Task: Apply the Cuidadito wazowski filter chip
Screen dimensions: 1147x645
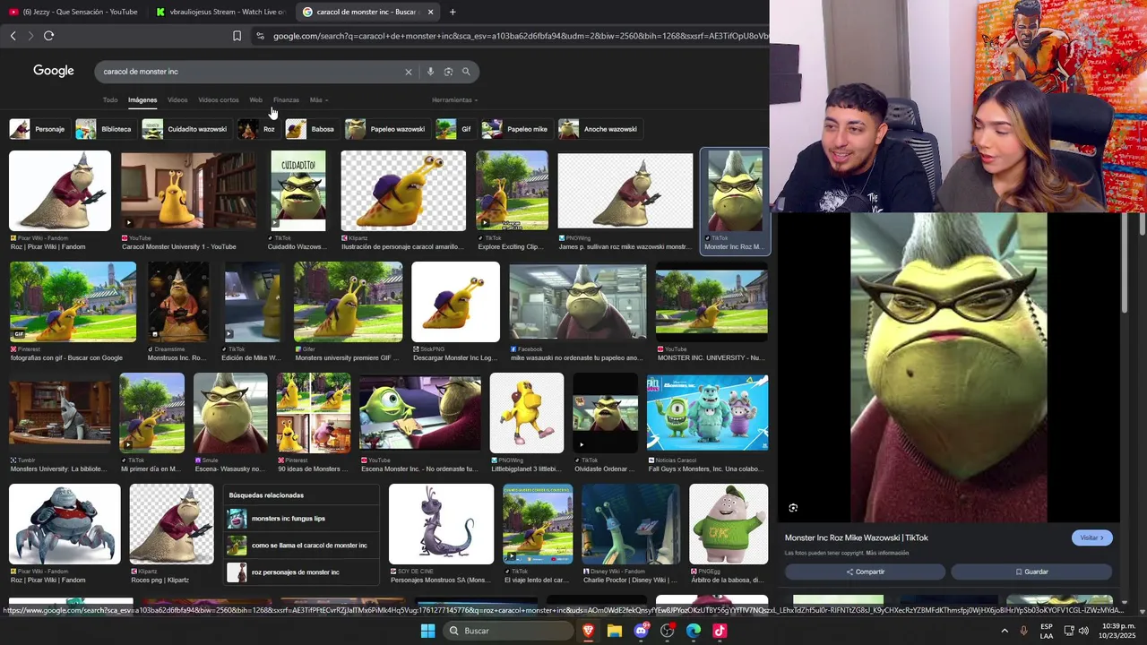Action: (x=185, y=129)
